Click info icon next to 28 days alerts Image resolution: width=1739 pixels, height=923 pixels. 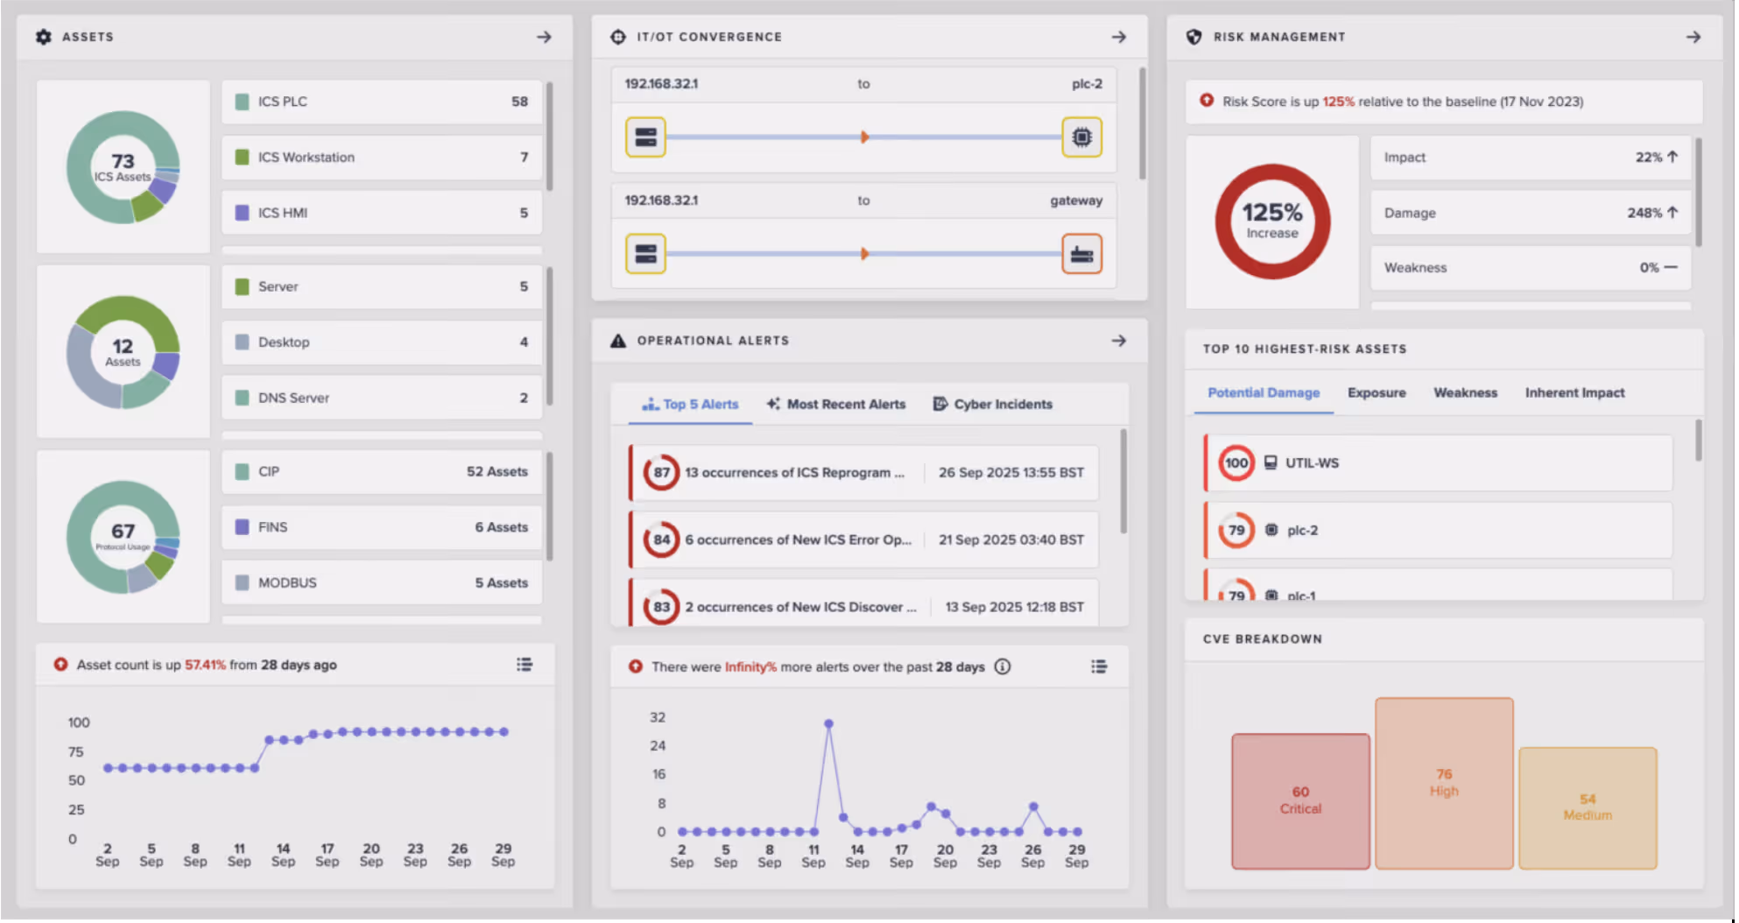(1003, 666)
